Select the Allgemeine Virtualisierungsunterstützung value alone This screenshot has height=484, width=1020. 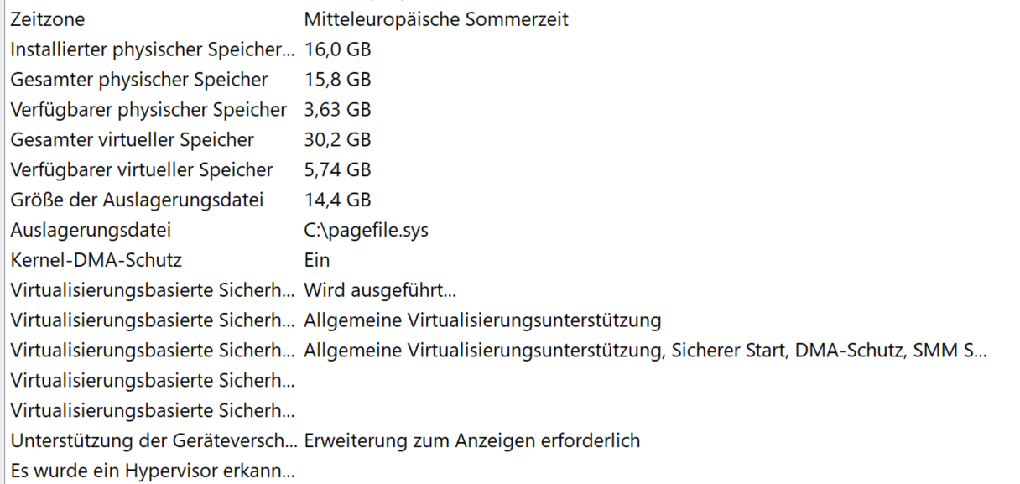click(482, 321)
